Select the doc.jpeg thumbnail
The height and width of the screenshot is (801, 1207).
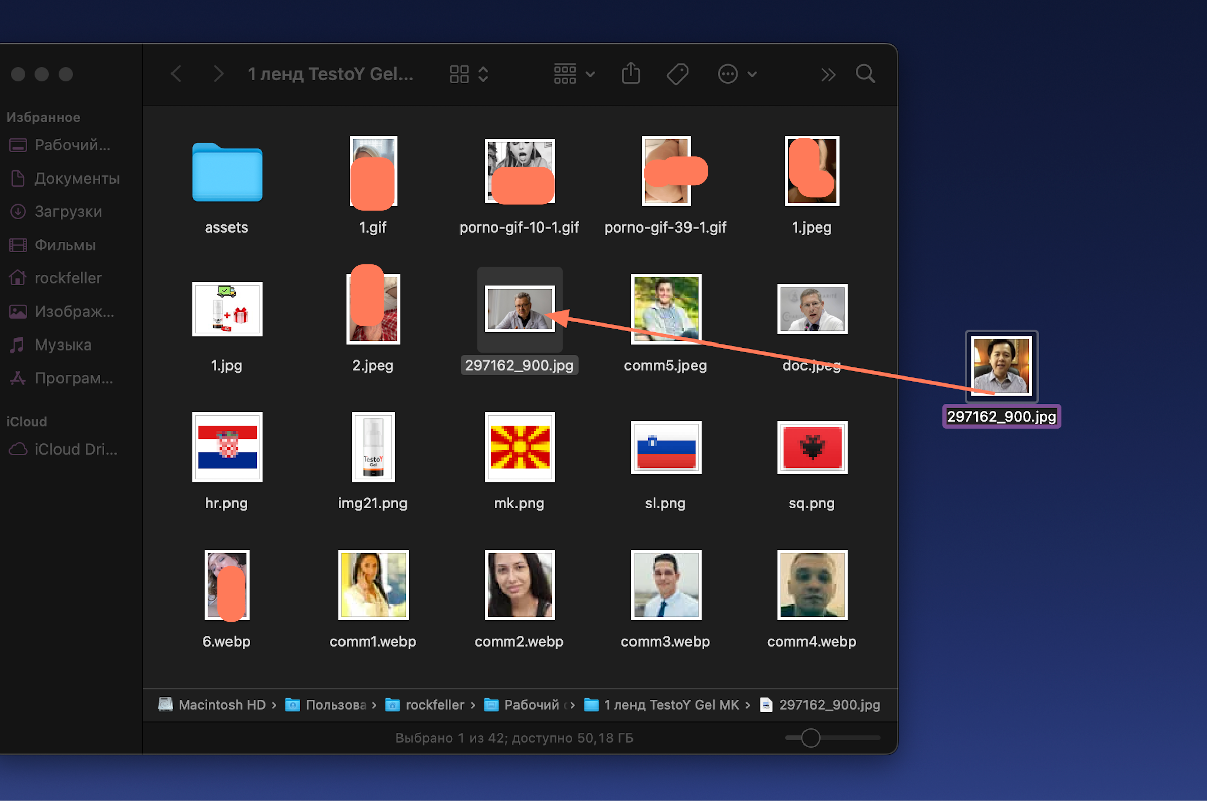(812, 309)
